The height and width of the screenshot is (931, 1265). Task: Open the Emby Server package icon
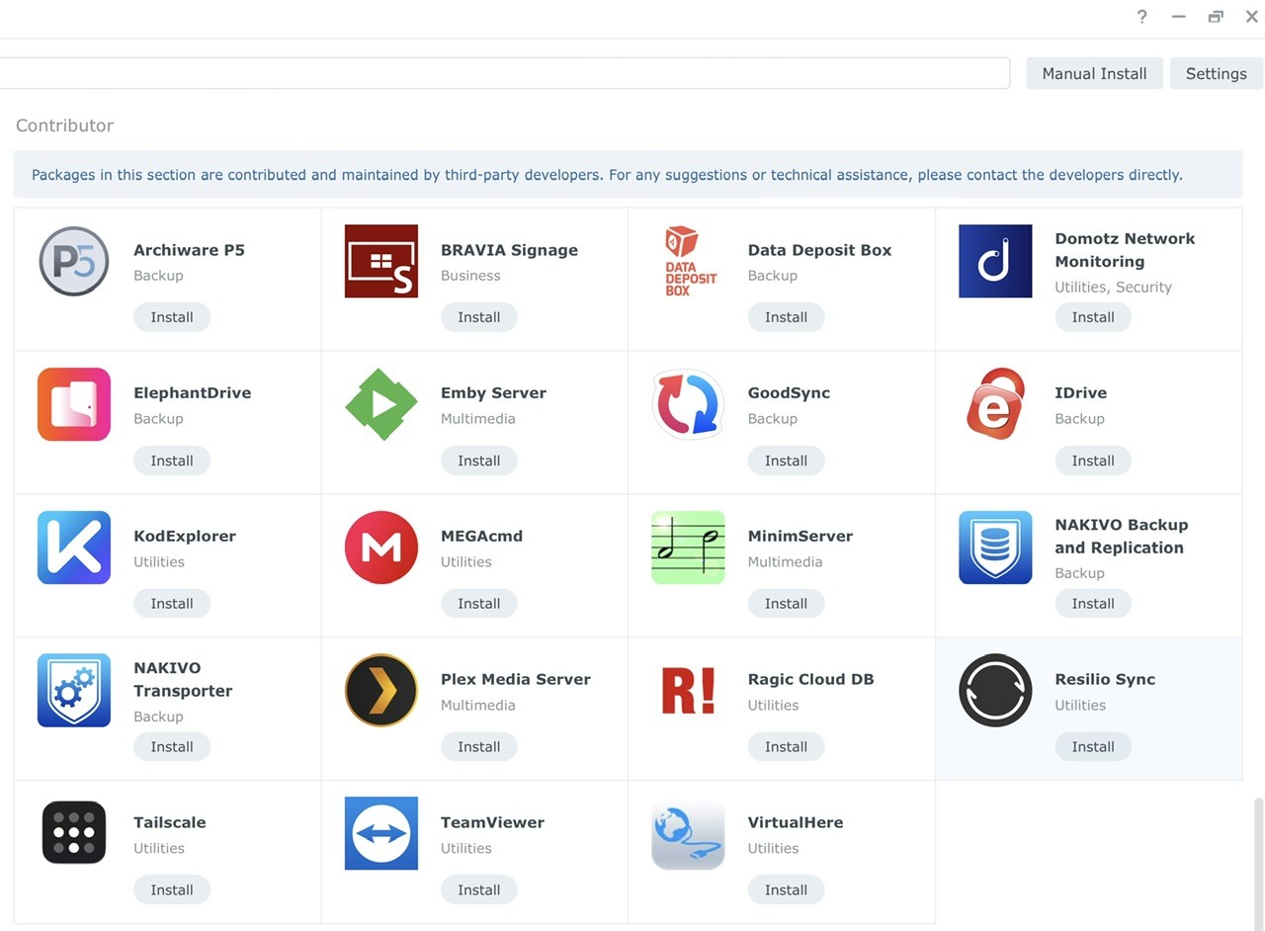coord(381,404)
